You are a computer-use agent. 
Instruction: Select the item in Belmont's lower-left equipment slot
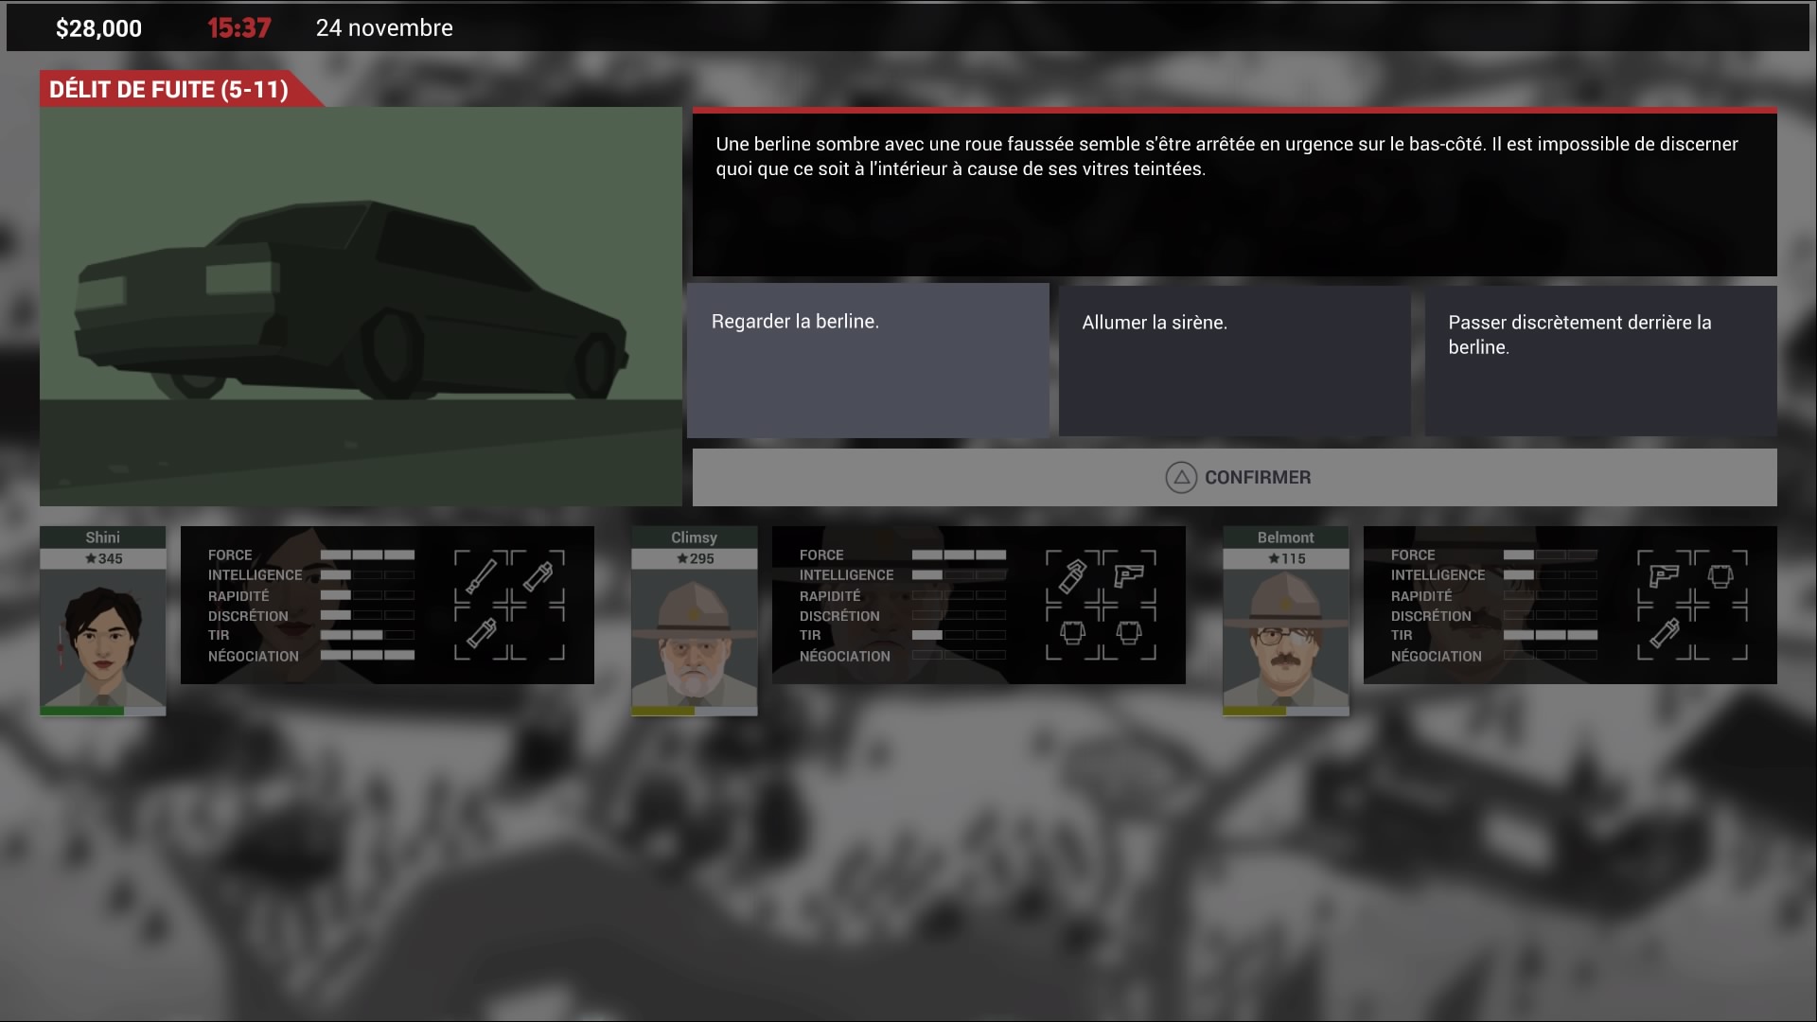click(1664, 632)
